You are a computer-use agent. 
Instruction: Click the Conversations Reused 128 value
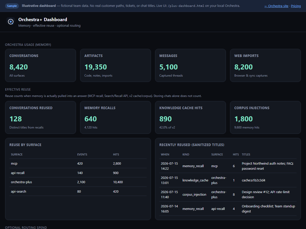(16, 119)
